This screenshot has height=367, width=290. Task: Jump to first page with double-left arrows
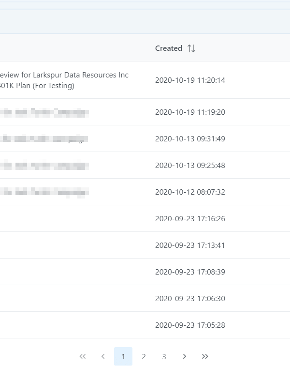[x=83, y=356]
